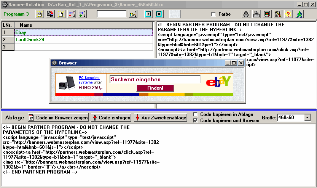Click the empty row 3 name cell
The width and height of the screenshot is (317, 188).
tap(84, 47)
